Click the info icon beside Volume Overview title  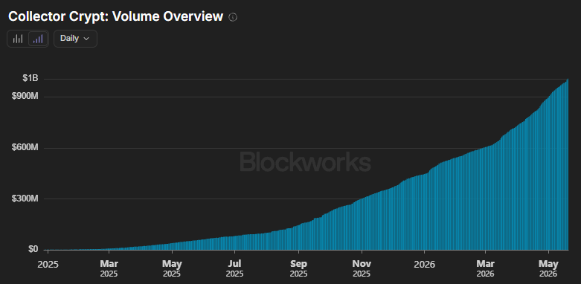pos(233,17)
